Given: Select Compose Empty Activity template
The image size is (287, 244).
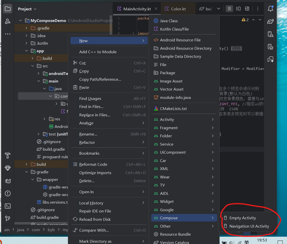Looking at the screenshot, I should 247,218.
